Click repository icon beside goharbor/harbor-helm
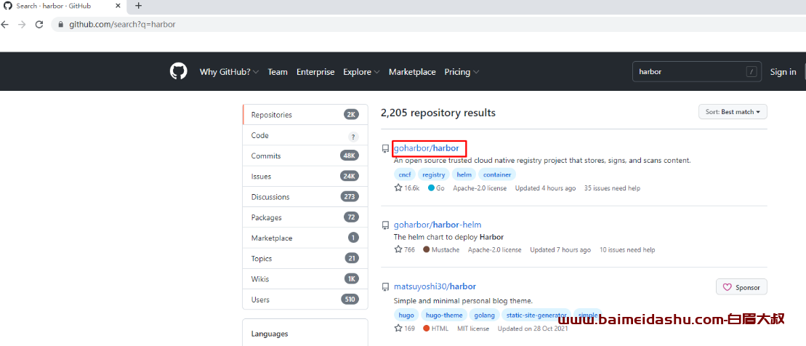Screen dimensions: 806x346 [385, 225]
